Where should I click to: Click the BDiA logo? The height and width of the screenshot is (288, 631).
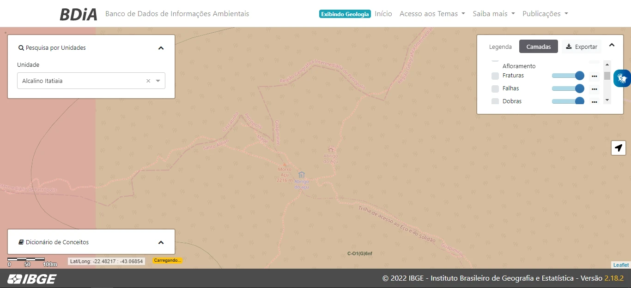pyautogui.click(x=79, y=14)
